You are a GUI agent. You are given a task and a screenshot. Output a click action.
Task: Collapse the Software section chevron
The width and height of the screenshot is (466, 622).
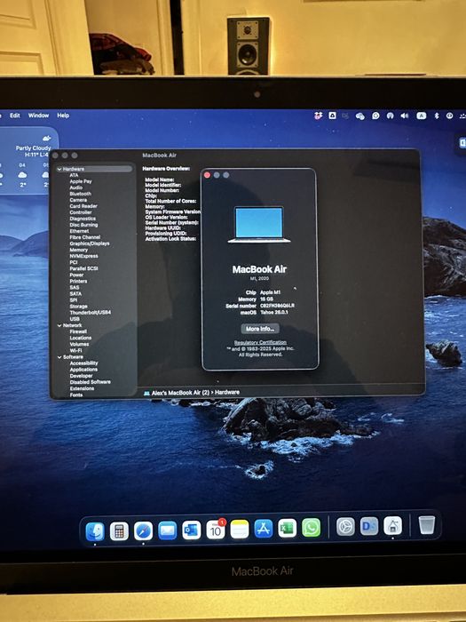[59, 357]
